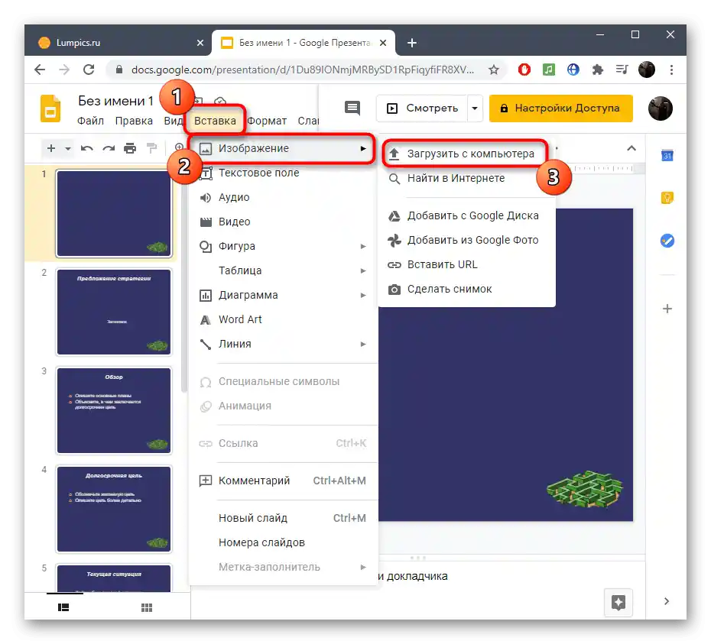This screenshot has width=711, height=644.
Task: Click the address bar URL
Action: 303,70
